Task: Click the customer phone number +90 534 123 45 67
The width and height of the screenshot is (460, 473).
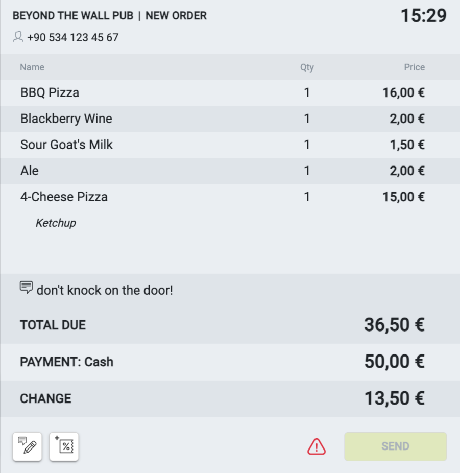Action: coord(73,37)
